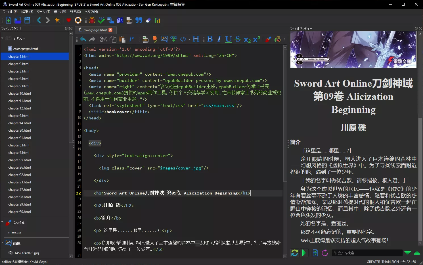Click the Bold formatting icon
Screen dimensions: 423x265
point(210,39)
